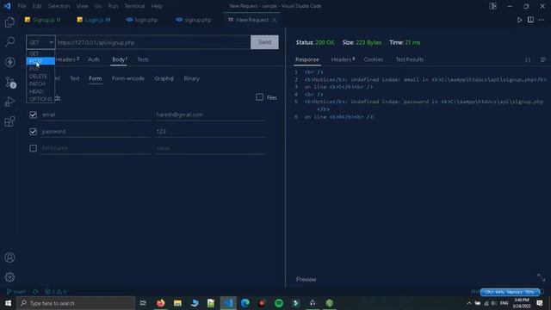
Task: Select GET in the method list
Action: [40, 53]
